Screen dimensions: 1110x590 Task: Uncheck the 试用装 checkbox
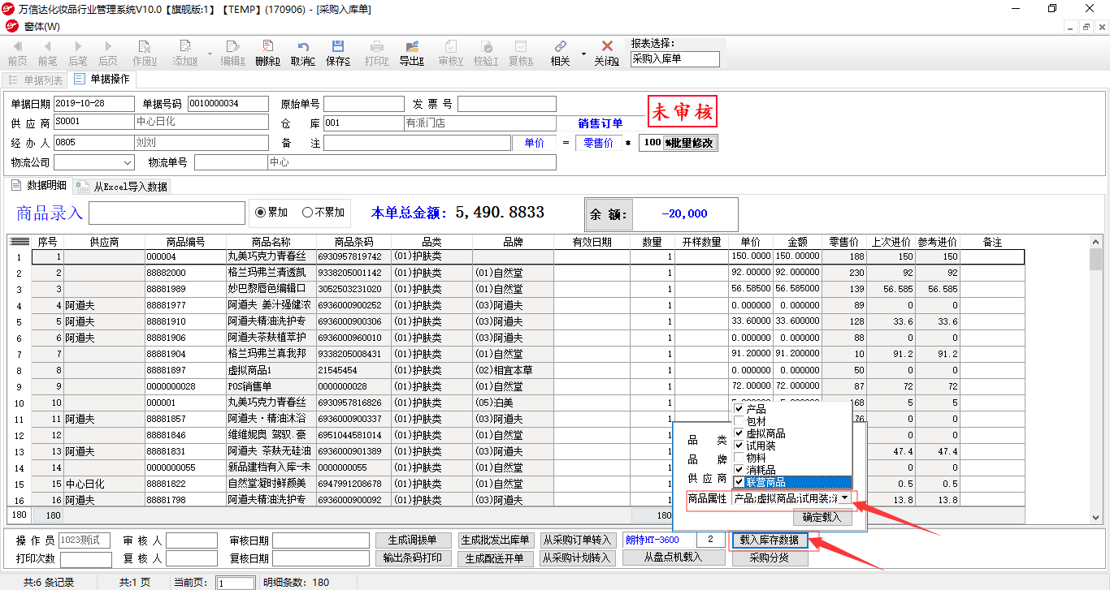(739, 446)
